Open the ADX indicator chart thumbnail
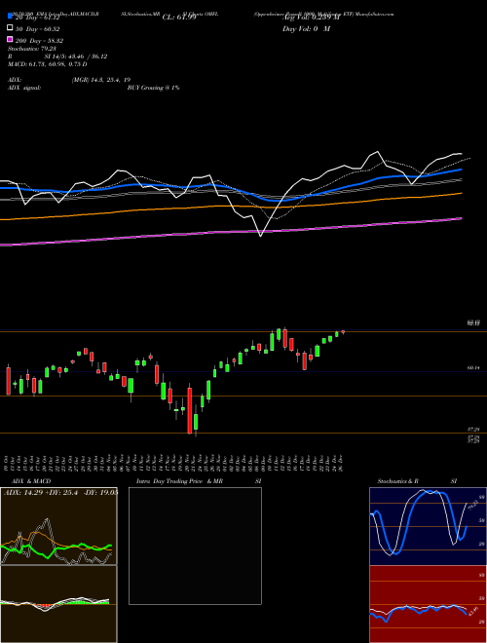 point(58,526)
